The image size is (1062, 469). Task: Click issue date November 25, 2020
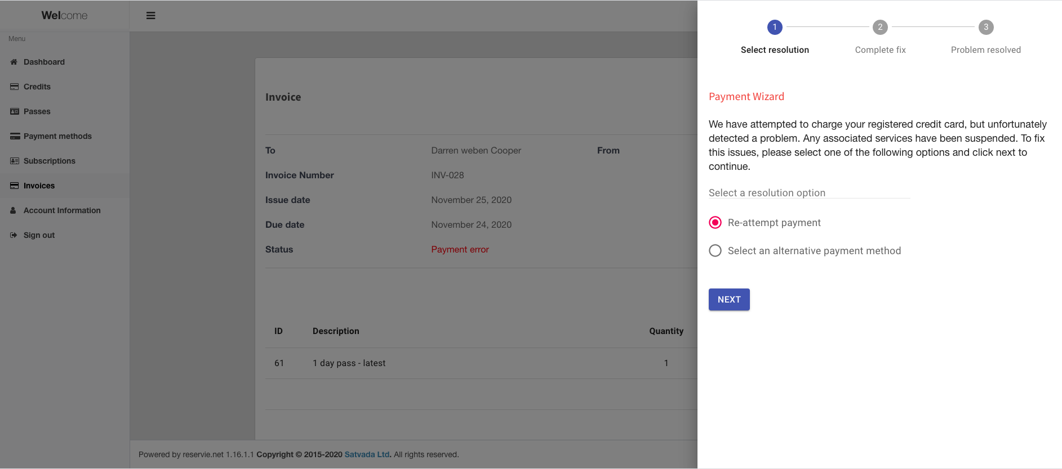pos(471,200)
